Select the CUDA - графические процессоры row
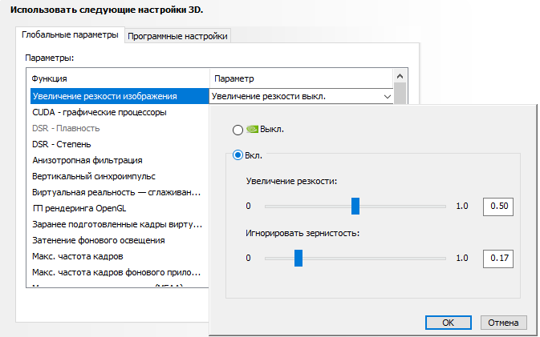Image resolution: width=540 pixels, height=337 pixels. [x=99, y=113]
